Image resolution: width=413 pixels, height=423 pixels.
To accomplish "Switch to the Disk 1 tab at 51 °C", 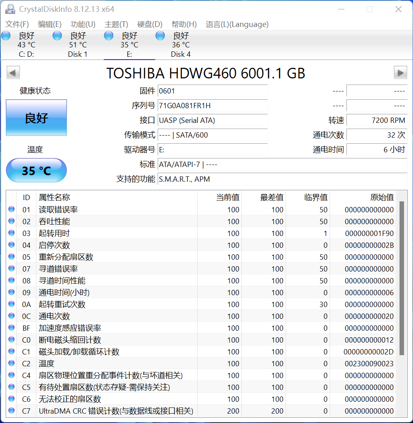I will [78, 45].
